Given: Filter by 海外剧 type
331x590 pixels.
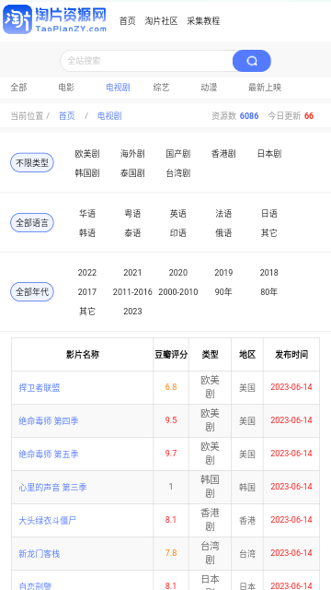Looking at the screenshot, I should pos(132,154).
